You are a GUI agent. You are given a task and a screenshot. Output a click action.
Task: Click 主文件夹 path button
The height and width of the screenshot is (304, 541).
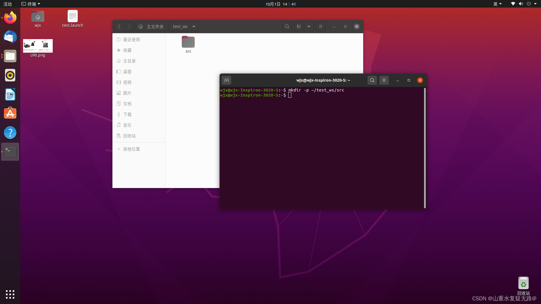coord(152,26)
